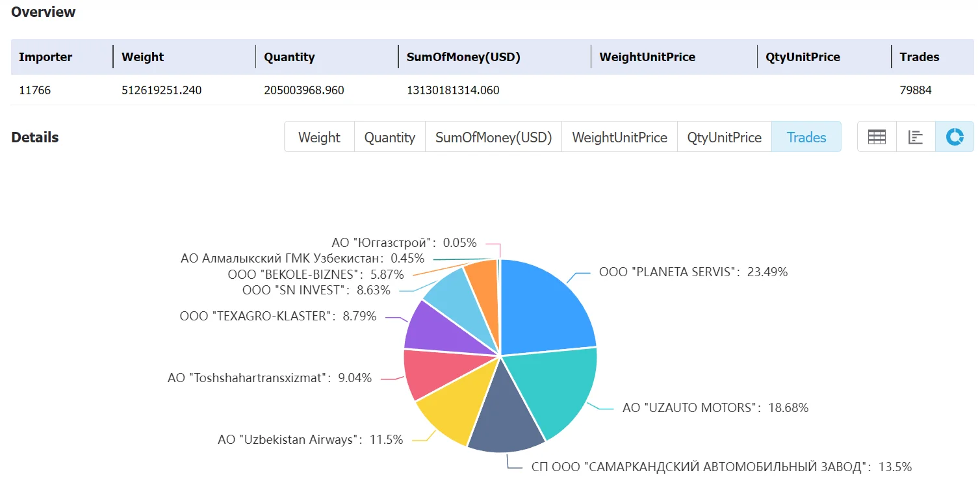This screenshot has height=490, width=978.
Task: Click the blue PLANETA SERVIS pie slice
Action: [x=546, y=305]
